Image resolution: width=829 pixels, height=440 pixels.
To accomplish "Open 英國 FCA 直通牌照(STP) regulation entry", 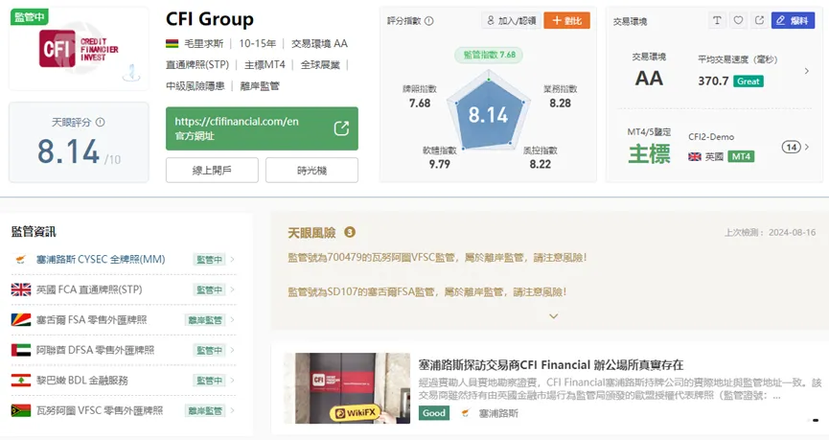I will pyautogui.click(x=124, y=289).
